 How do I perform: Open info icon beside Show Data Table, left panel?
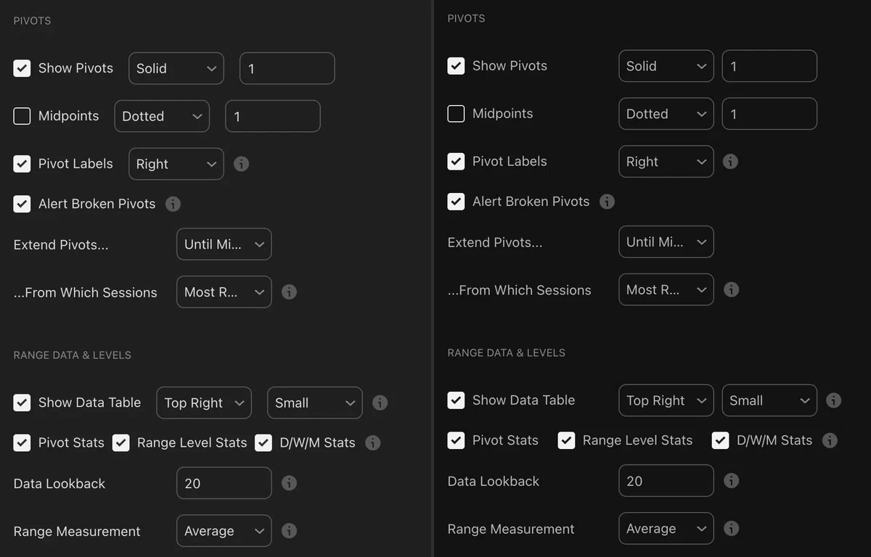(380, 403)
